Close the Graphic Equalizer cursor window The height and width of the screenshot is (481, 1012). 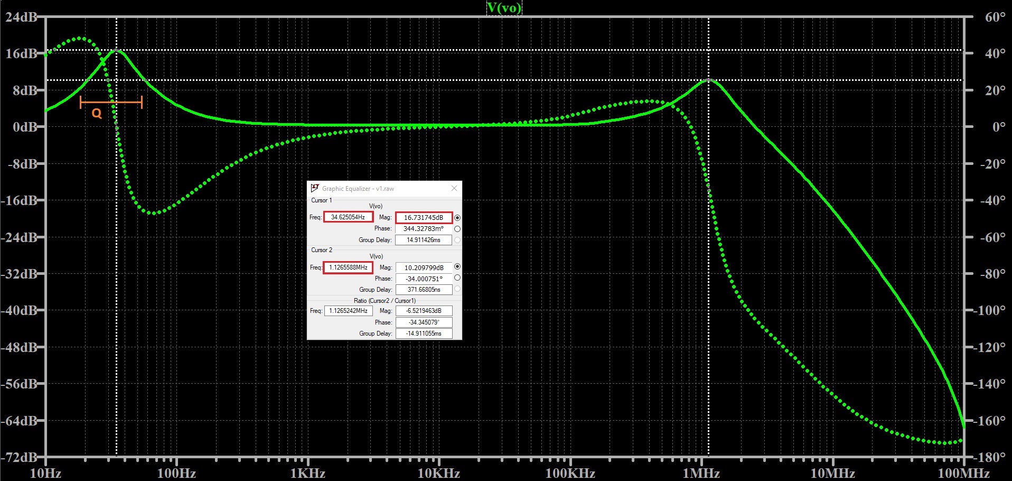coord(454,188)
